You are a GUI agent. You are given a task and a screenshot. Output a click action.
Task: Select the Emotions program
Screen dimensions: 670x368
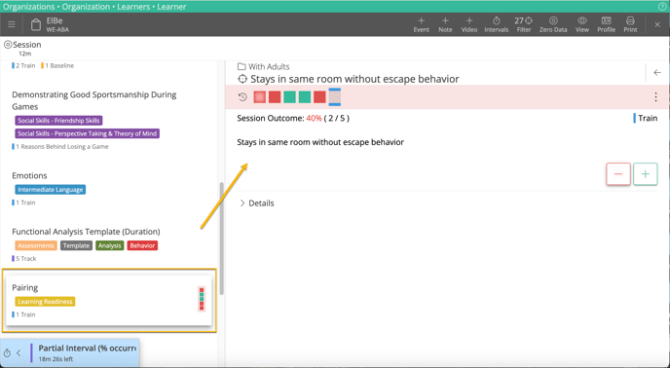(x=29, y=175)
